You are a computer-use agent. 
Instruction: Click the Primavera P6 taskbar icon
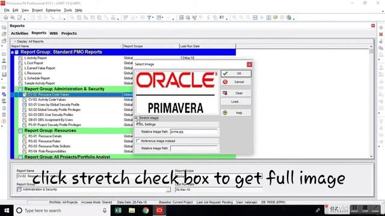[x=159, y=211]
